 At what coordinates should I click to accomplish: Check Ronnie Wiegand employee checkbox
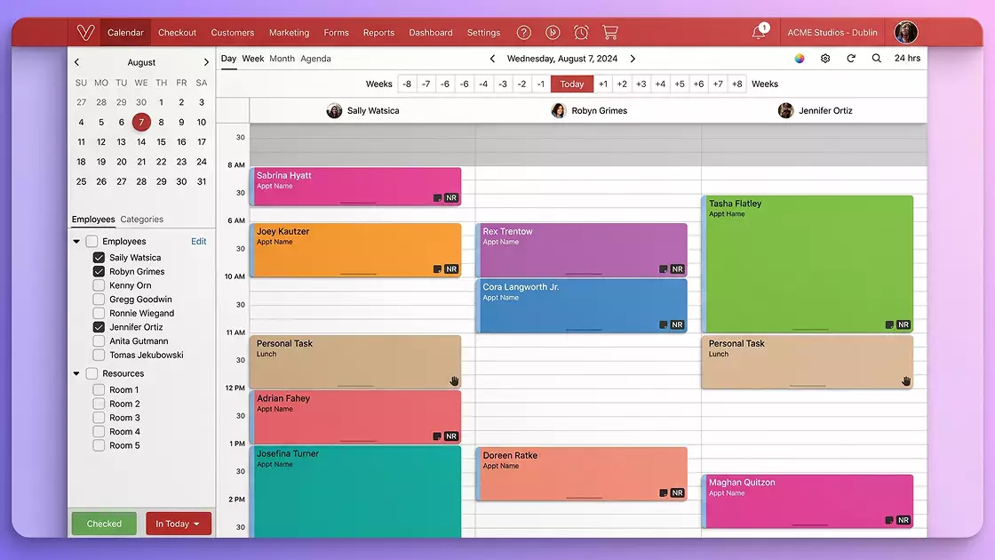[99, 313]
